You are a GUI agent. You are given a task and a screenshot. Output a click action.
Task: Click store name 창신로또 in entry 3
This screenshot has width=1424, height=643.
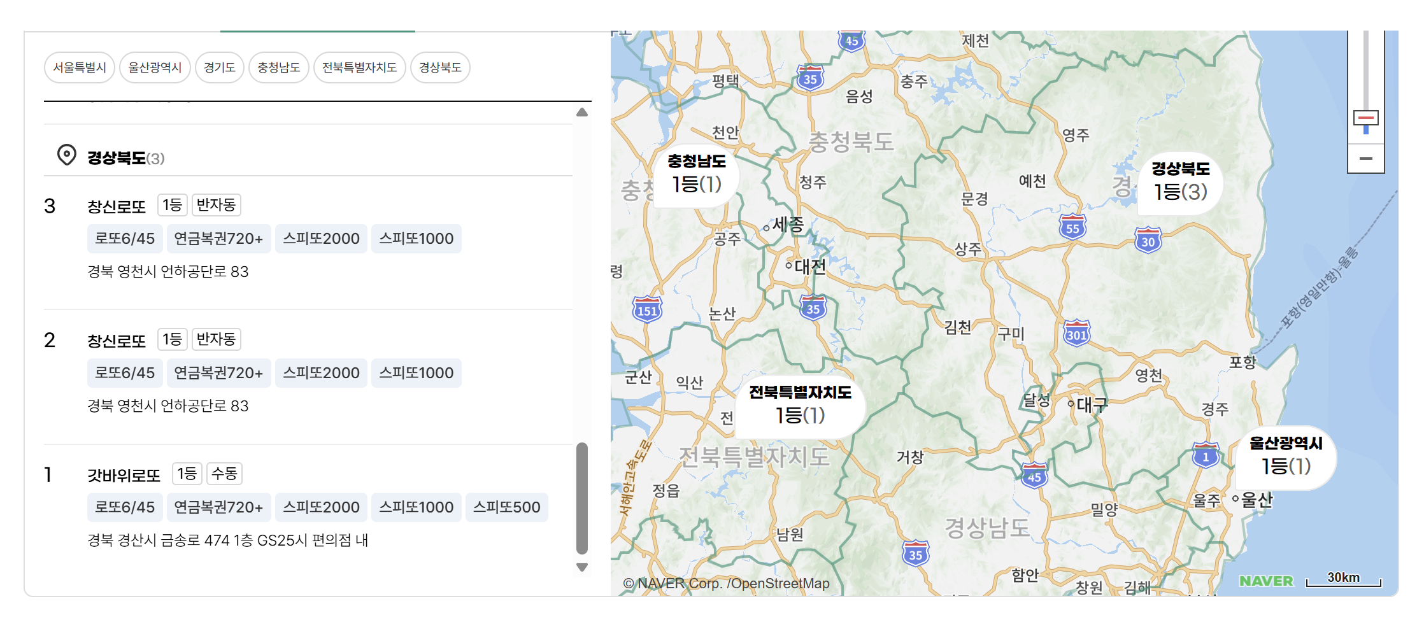(x=117, y=206)
